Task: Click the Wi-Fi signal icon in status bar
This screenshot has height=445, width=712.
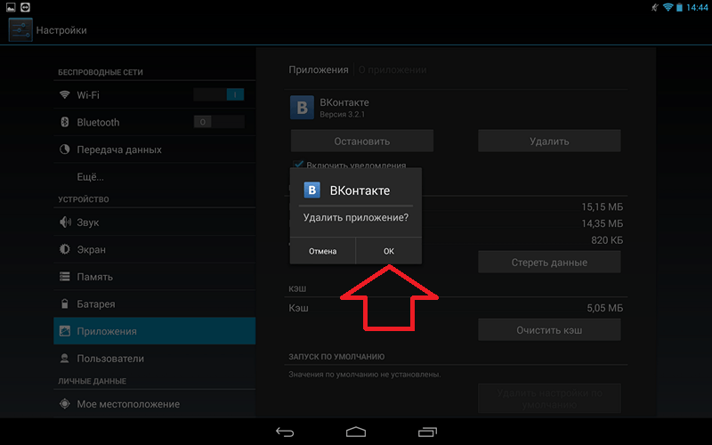Action: point(667,7)
